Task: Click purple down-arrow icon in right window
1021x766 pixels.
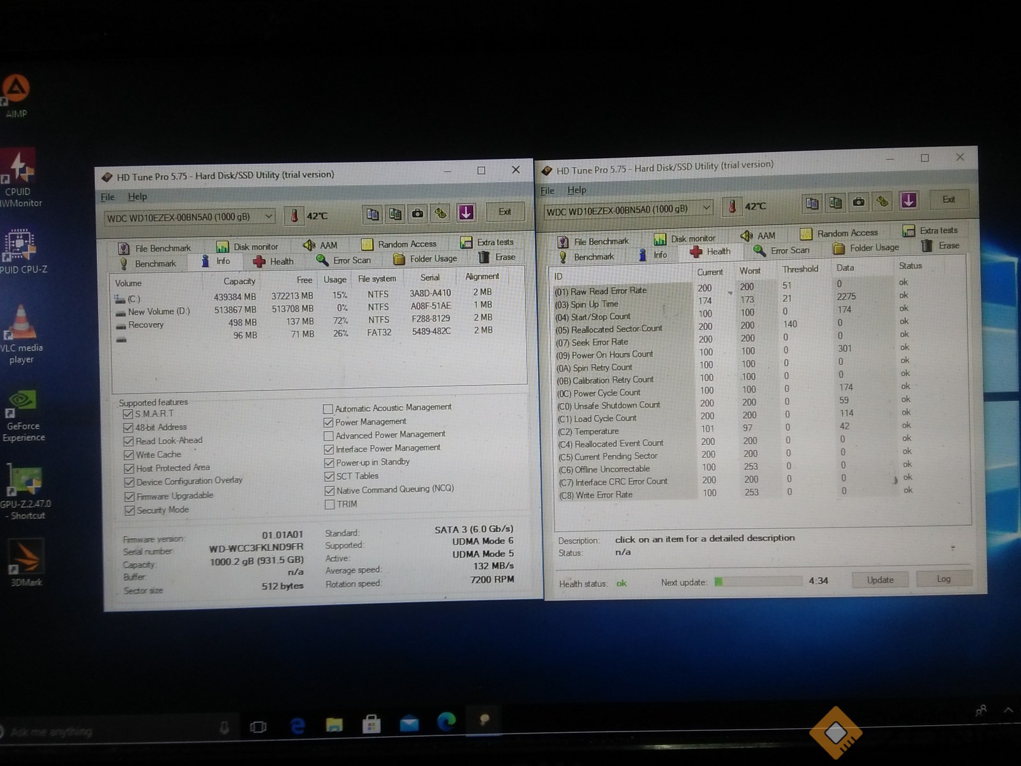Action: click(x=909, y=200)
